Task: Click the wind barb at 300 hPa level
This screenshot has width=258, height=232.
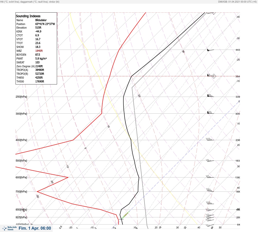Action: coord(210,112)
